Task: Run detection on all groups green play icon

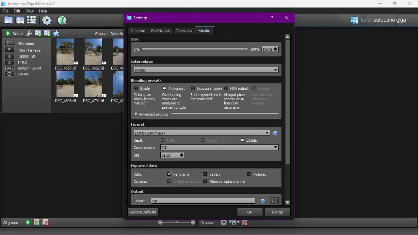Action: (28, 223)
